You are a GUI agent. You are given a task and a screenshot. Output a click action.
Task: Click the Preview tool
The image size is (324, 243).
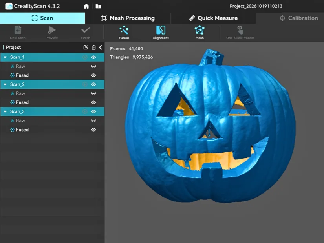(x=52, y=33)
